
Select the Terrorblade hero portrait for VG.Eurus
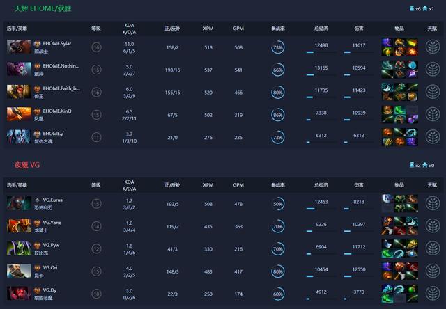(19, 203)
